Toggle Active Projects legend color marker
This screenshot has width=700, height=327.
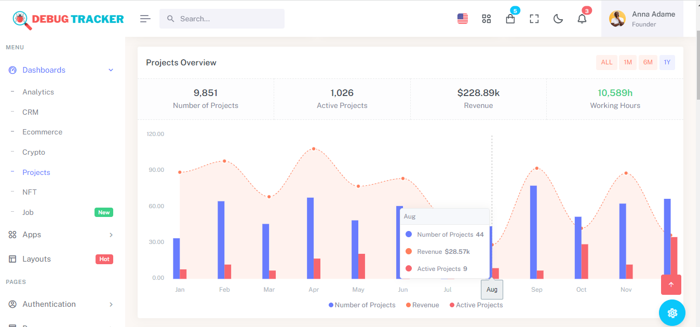(452, 305)
